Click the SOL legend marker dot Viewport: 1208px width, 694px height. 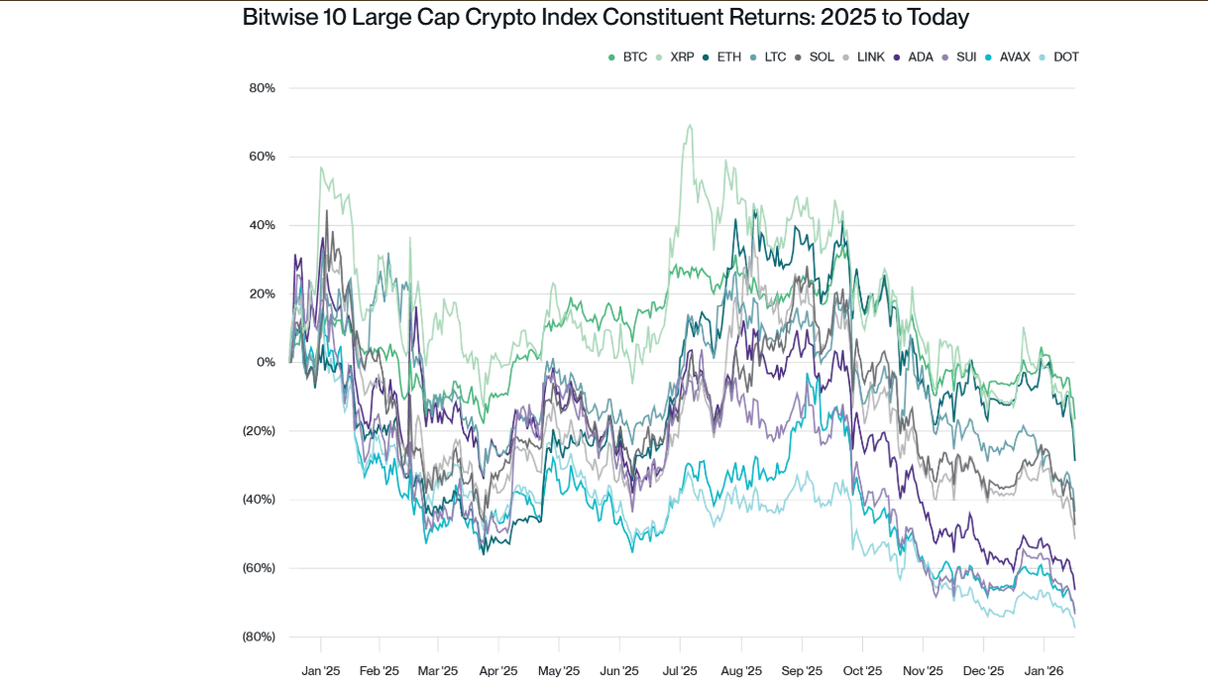pos(798,58)
